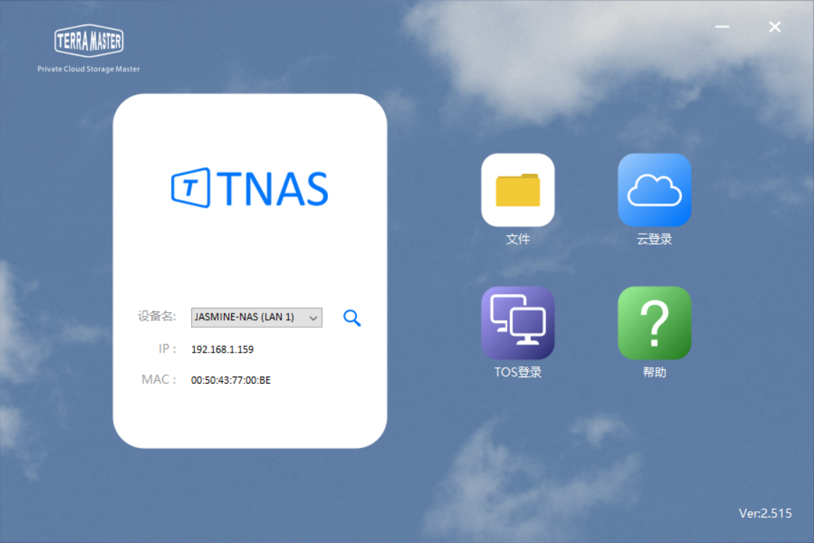The width and height of the screenshot is (814, 543).
Task: Open the 帮助 question mark icon
Action: coord(654,323)
